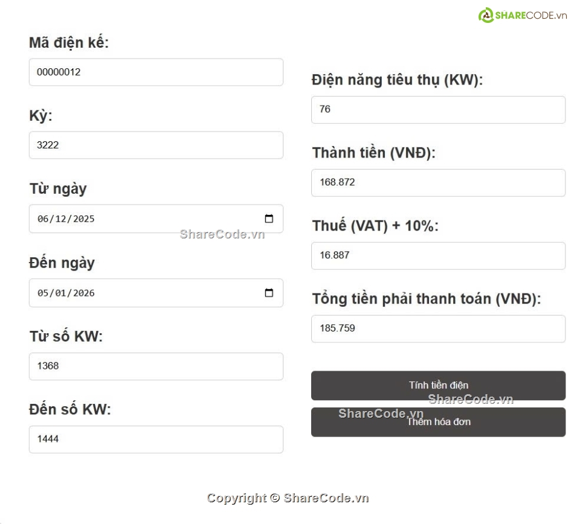The height and width of the screenshot is (524, 574).
Task: Click the Thêm hóa đơn button
Action: [438, 421]
